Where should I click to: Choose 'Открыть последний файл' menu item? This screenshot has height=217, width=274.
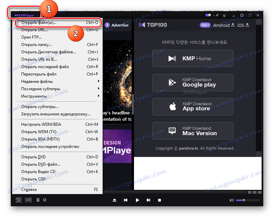[57, 67]
